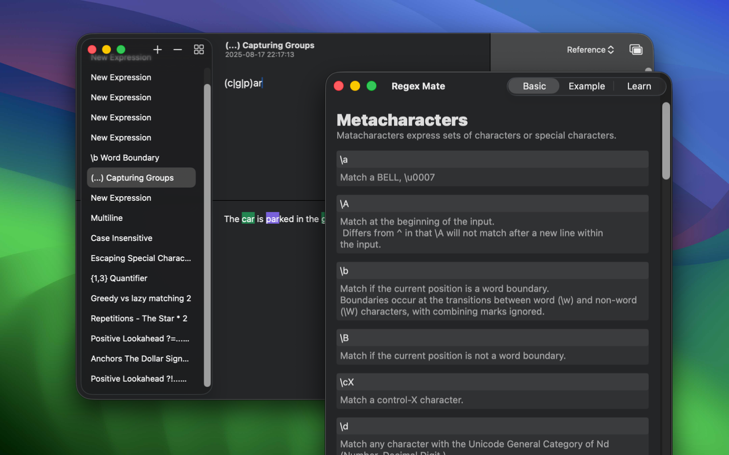The image size is (729, 455).
Task: Select the {1,3} Quantifier item
Action: tap(142, 278)
